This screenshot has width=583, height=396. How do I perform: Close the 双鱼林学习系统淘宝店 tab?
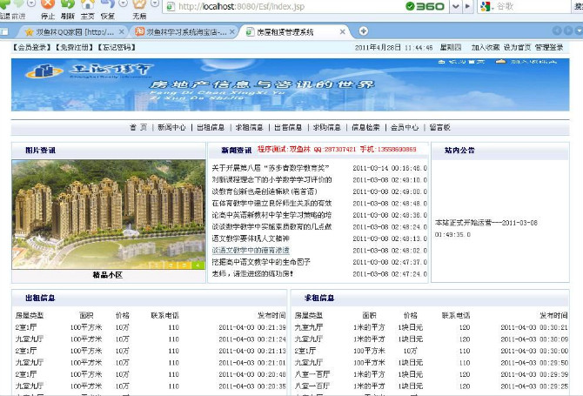click(232, 32)
